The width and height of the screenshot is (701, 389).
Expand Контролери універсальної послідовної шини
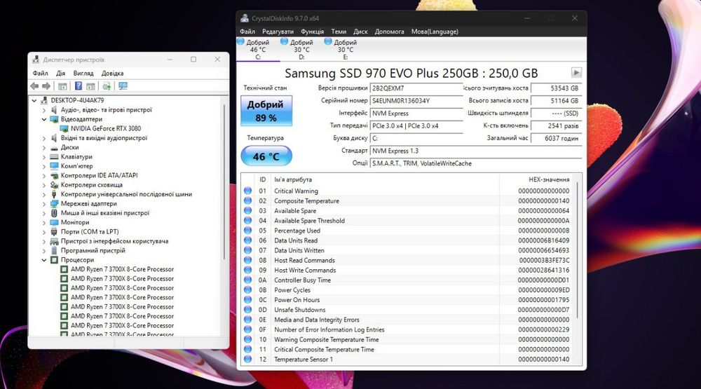(x=43, y=195)
